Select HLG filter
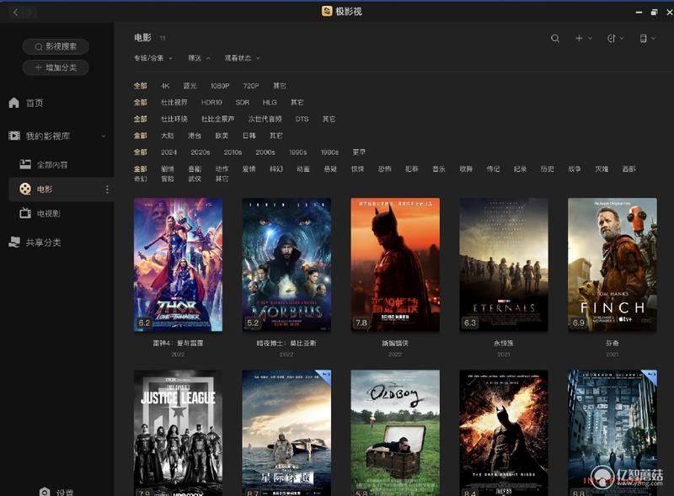 tap(270, 102)
